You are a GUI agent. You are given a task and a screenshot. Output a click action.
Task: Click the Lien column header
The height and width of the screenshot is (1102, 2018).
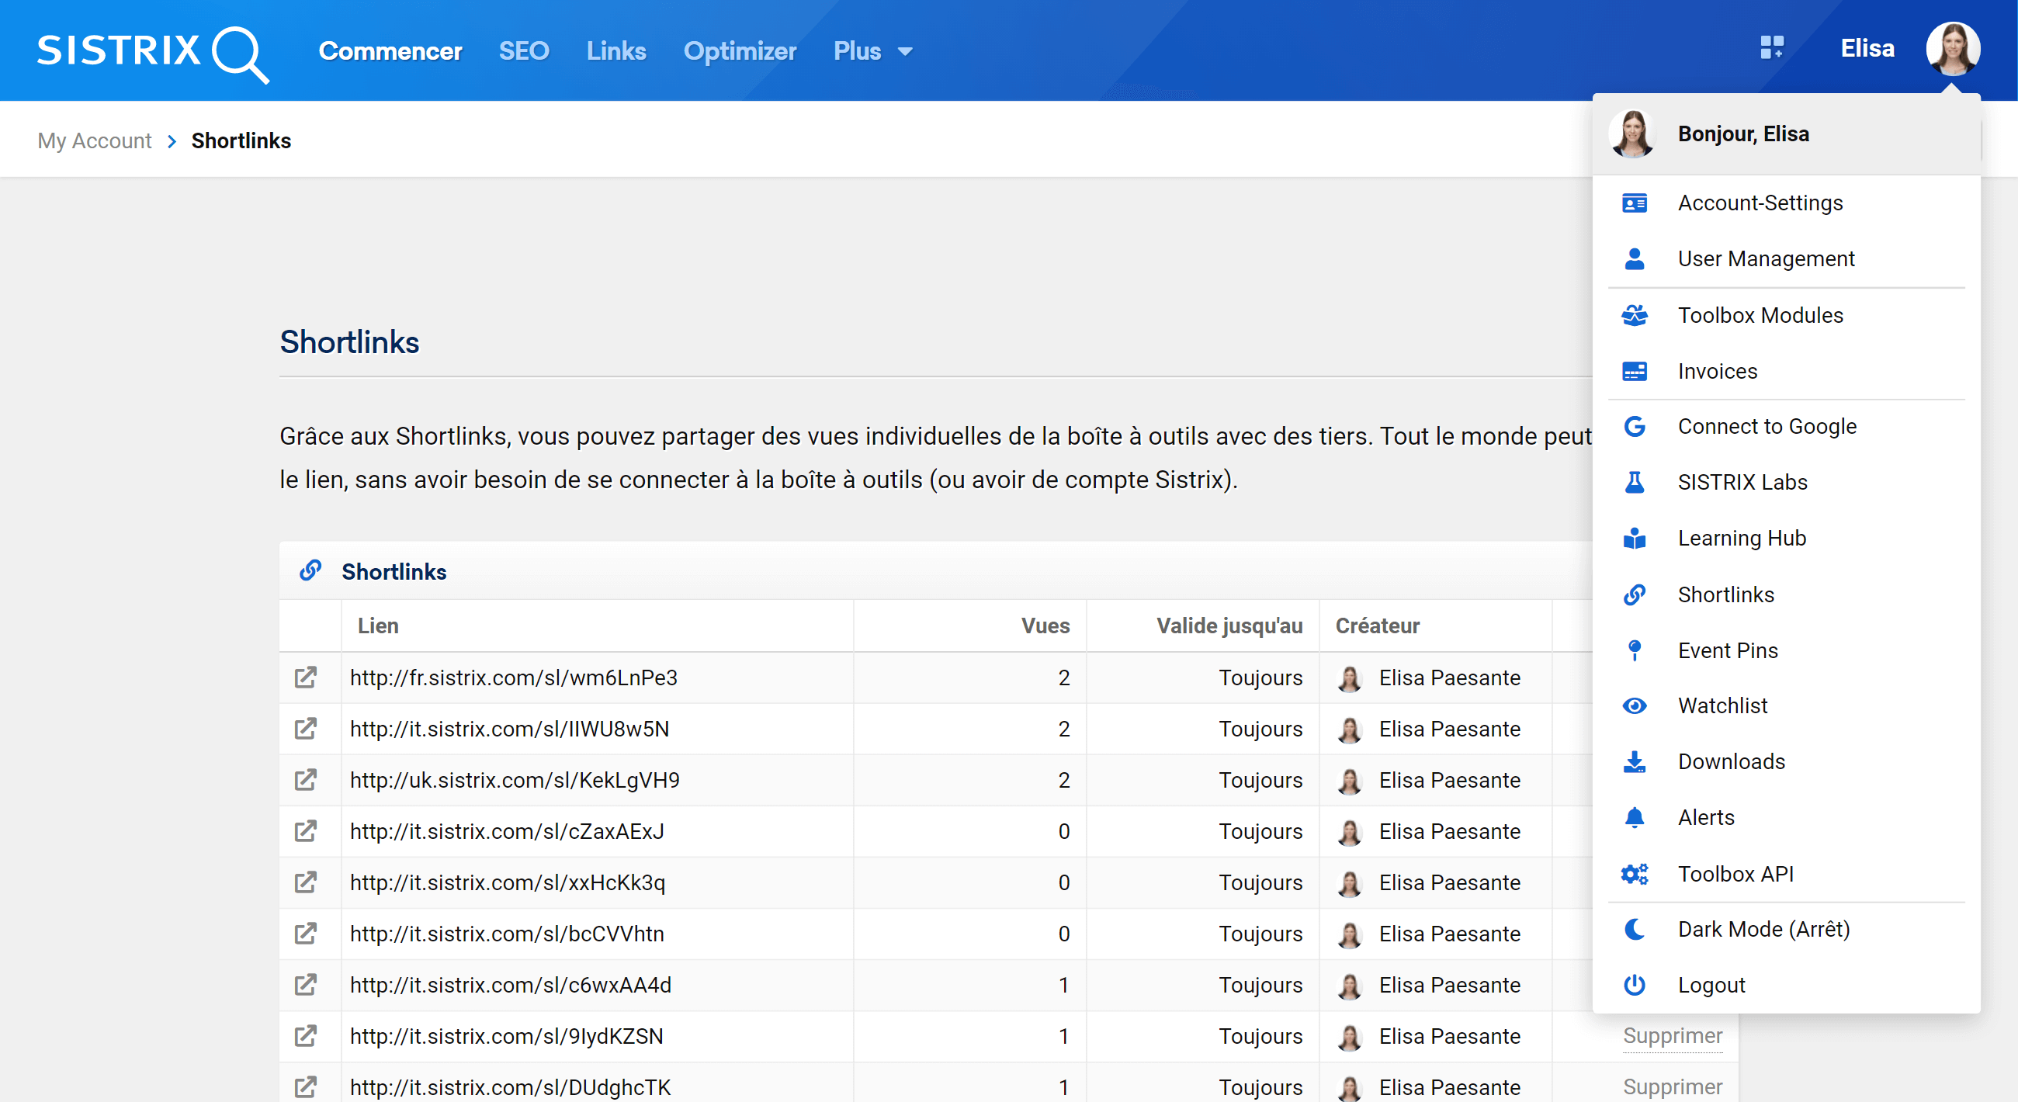377,626
